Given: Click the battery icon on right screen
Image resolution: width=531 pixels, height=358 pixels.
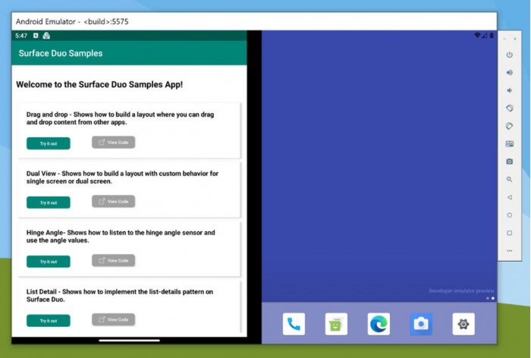Looking at the screenshot, I should click(492, 35).
